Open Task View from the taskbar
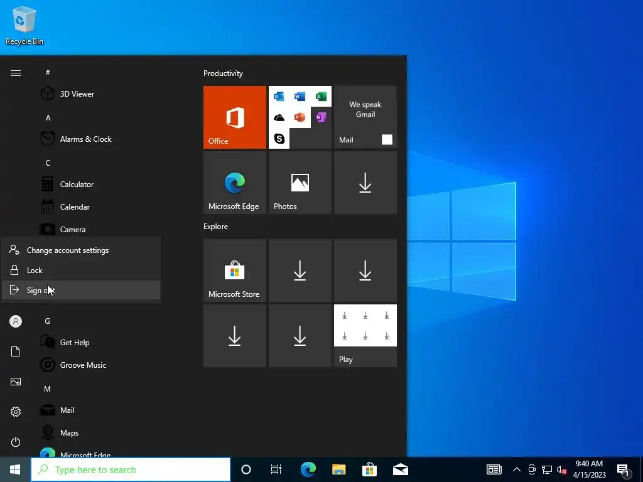The height and width of the screenshot is (482, 643). pyautogui.click(x=276, y=469)
